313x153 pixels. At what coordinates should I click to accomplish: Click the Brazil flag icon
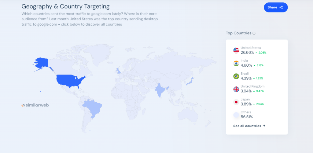(x=236, y=76)
